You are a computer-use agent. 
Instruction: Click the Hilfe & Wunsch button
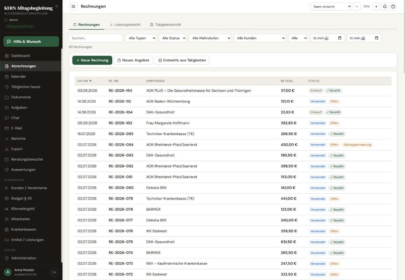coord(31,42)
